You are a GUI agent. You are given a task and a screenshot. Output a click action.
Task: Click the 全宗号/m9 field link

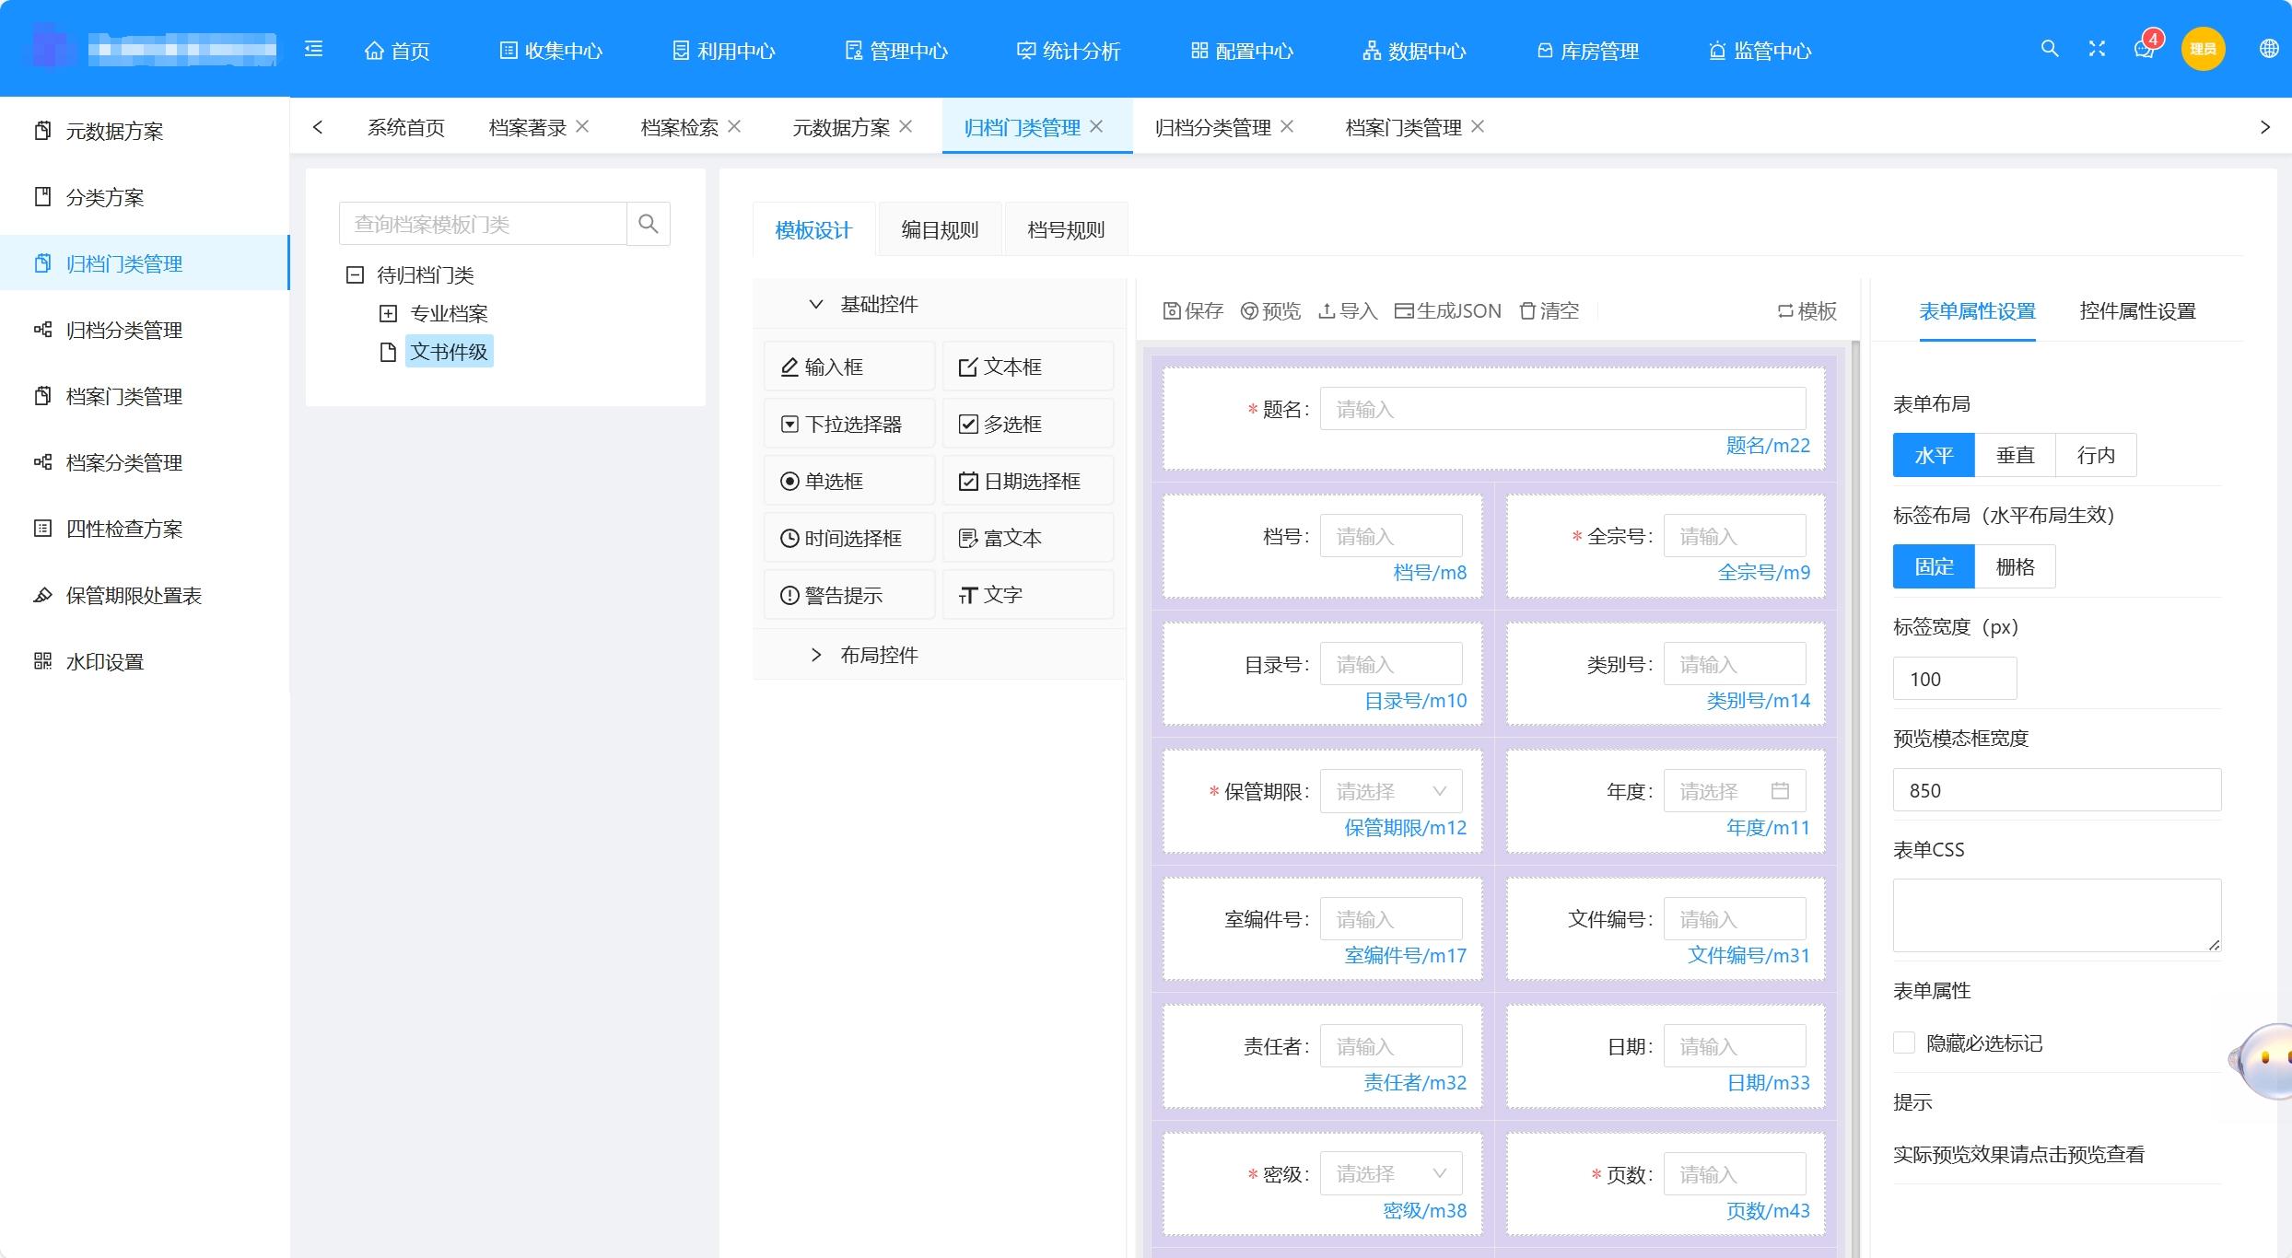click(1763, 573)
